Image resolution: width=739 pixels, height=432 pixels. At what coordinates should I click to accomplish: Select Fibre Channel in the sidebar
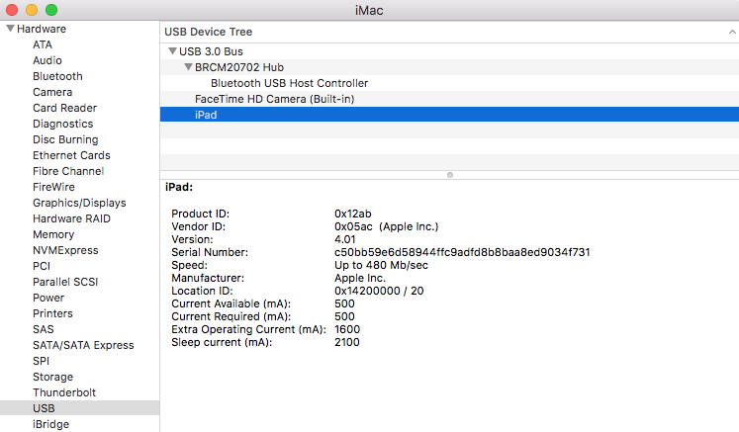(x=68, y=171)
